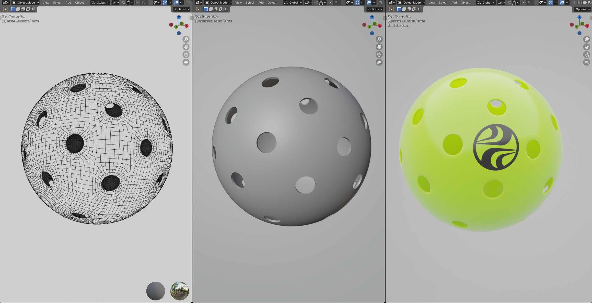The width and height of the screenshot is (592, 303).
Task: Toggle X-ray in wireframe viewport
Action: point(188,3)
